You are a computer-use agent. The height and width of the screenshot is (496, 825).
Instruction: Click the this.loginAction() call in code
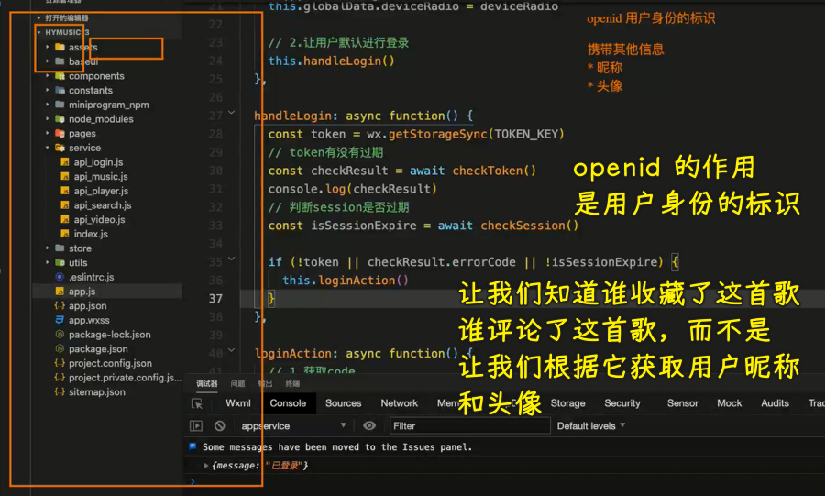pos(346,281)
